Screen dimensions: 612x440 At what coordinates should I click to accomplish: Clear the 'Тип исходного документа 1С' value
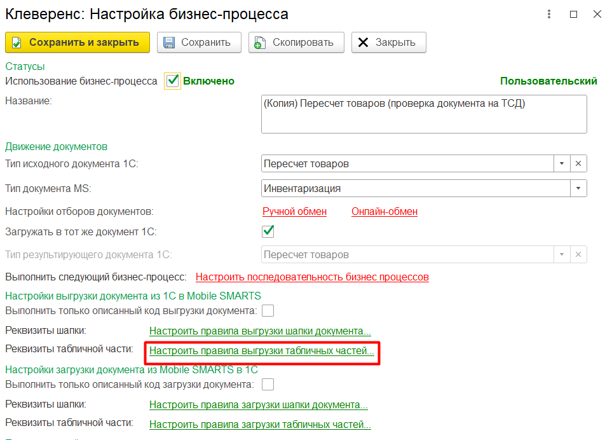coord(578,163)
